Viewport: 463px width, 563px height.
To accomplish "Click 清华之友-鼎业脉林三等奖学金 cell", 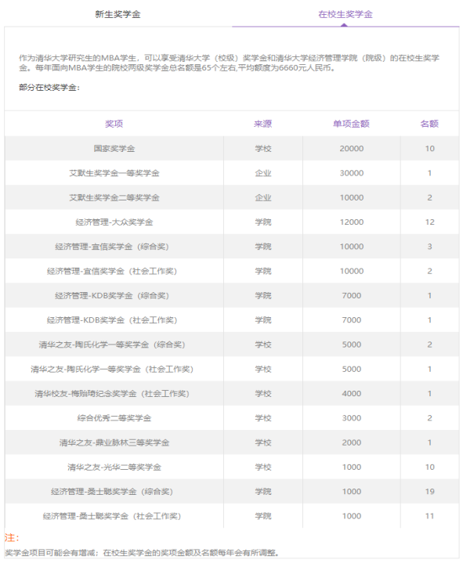I will pyautogui.click(x=114, y=442).
